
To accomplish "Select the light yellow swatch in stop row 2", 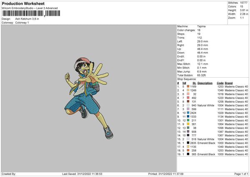I will [x=188, y=90].
